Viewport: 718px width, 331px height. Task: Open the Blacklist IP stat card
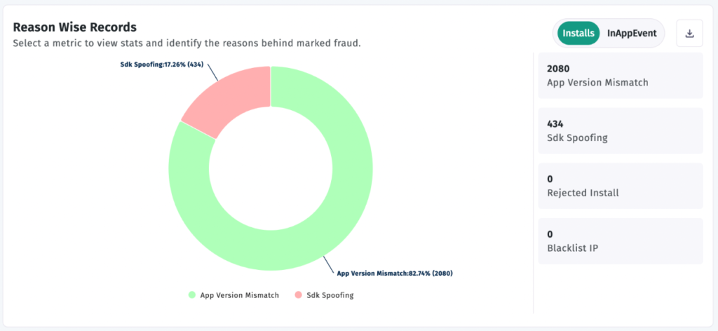tap(620, 241)
